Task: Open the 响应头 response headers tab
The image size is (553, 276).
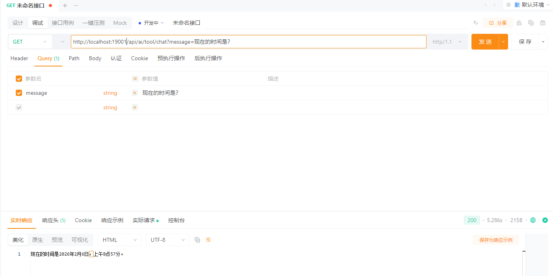Action: (54, 220)
